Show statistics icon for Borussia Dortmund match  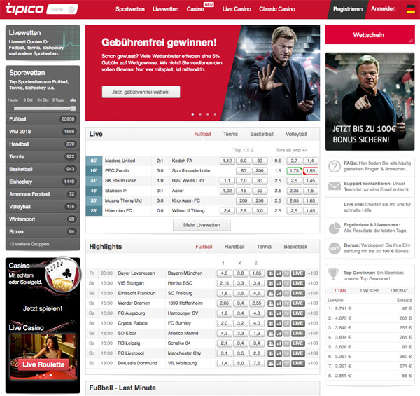pyautogui.click(x=279, y=363)
